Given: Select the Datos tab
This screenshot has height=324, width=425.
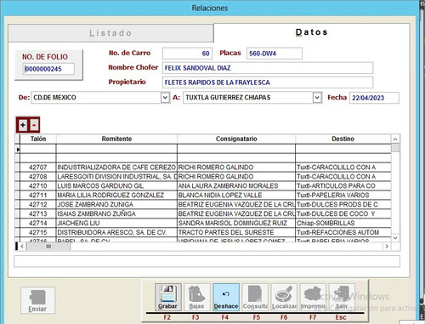Looking at the screenshot, I should pos(312,32).
